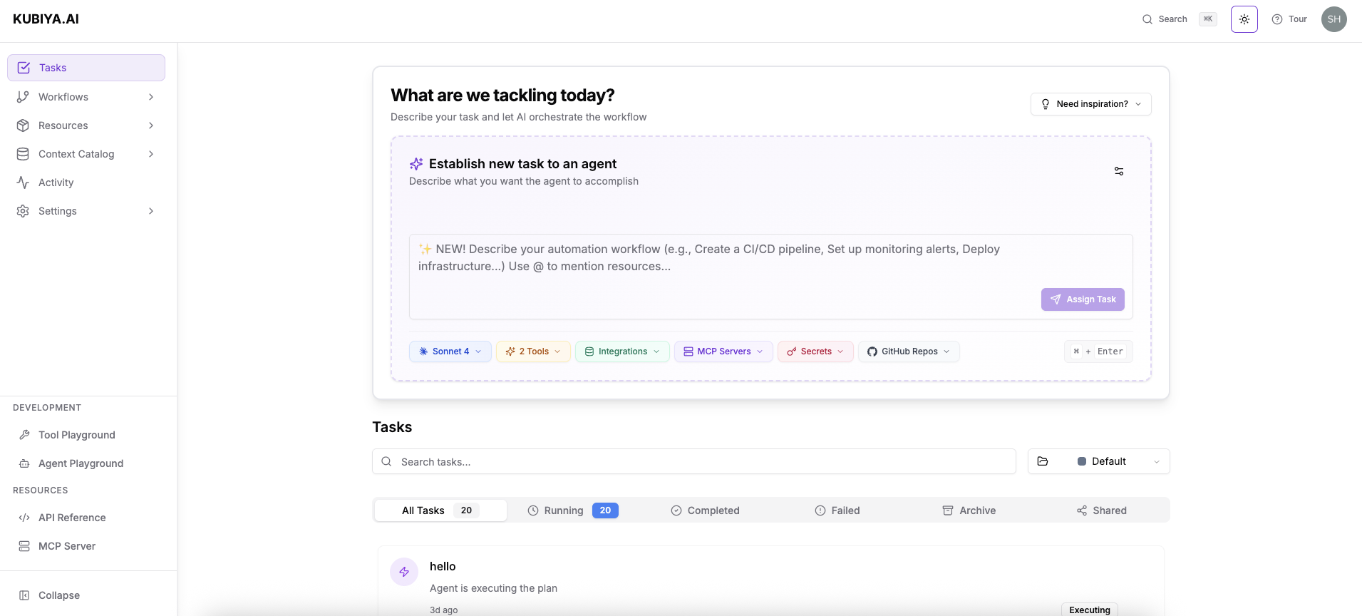Open Agent Playground
The image size is (1362, 616).
(x=81, y=463)
